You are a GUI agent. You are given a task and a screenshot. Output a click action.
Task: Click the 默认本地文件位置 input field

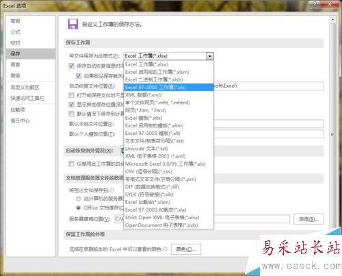pos(269,124)
